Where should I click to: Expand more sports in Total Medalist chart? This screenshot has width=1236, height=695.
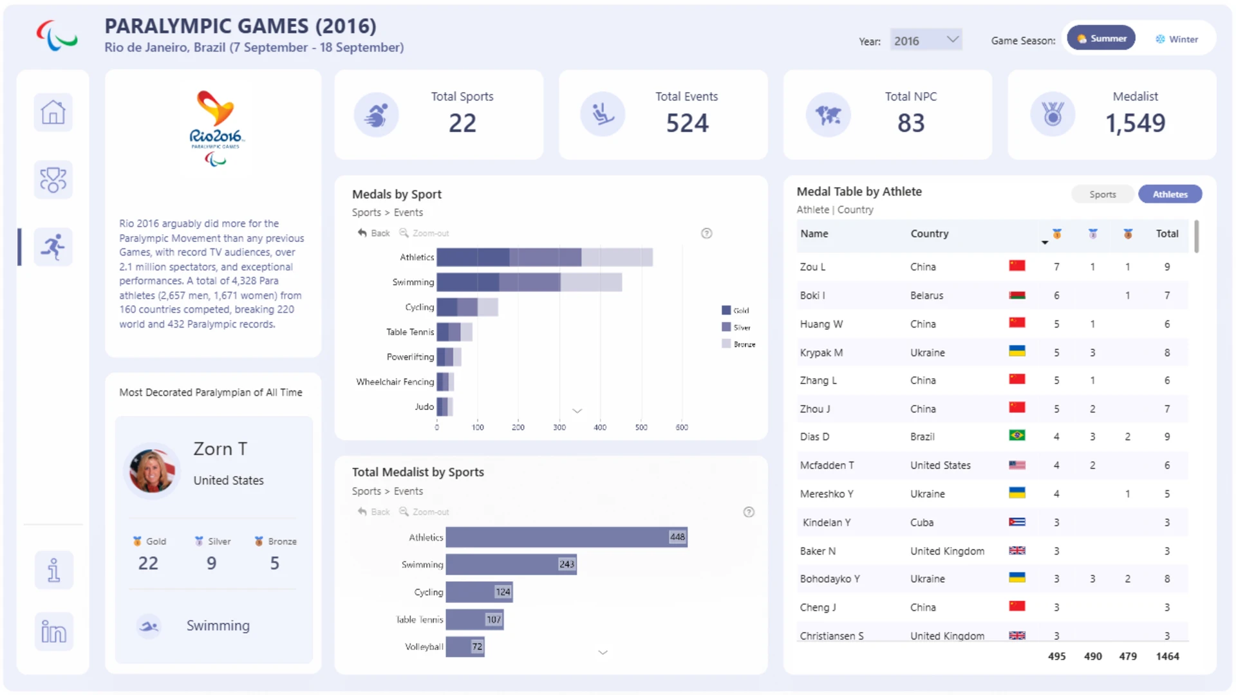coord(603,653)
